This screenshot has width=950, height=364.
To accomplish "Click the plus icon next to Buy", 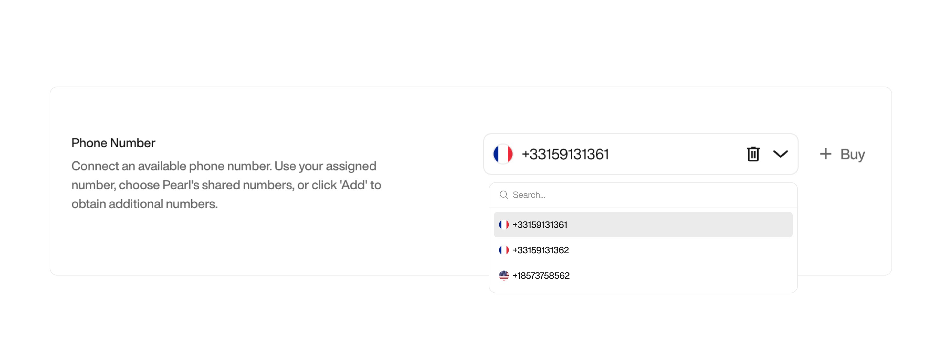I will 825,154.
